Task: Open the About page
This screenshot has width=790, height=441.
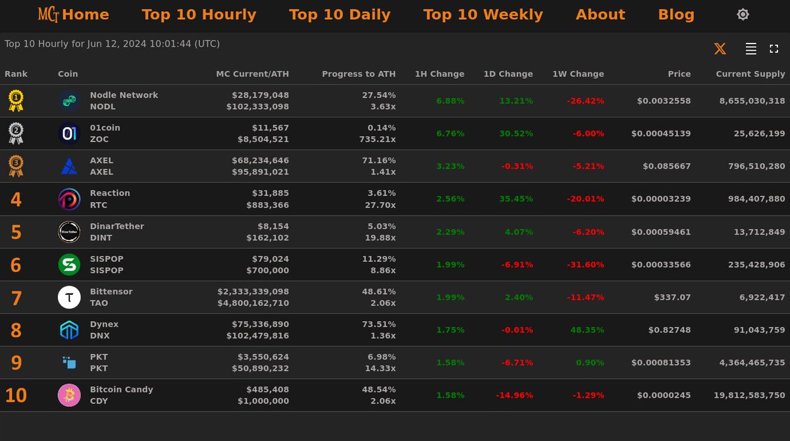Action: tap(600, 14)
